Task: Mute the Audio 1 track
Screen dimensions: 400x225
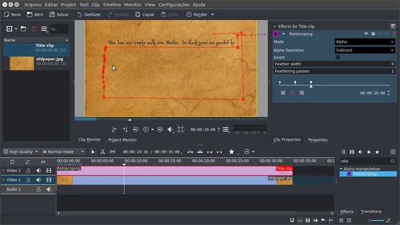Action: 49,189
